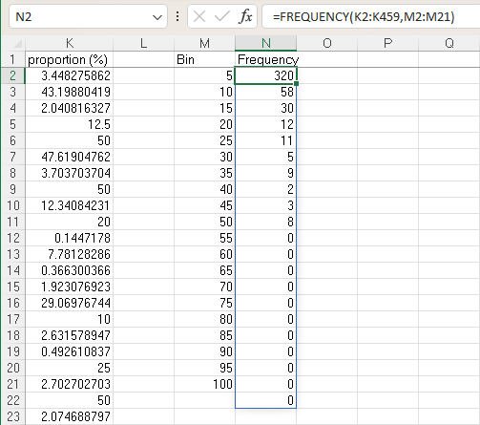The image size is (480, 425).
Task: Select cell containing 1.923076923
Action: tap(70, 287)
